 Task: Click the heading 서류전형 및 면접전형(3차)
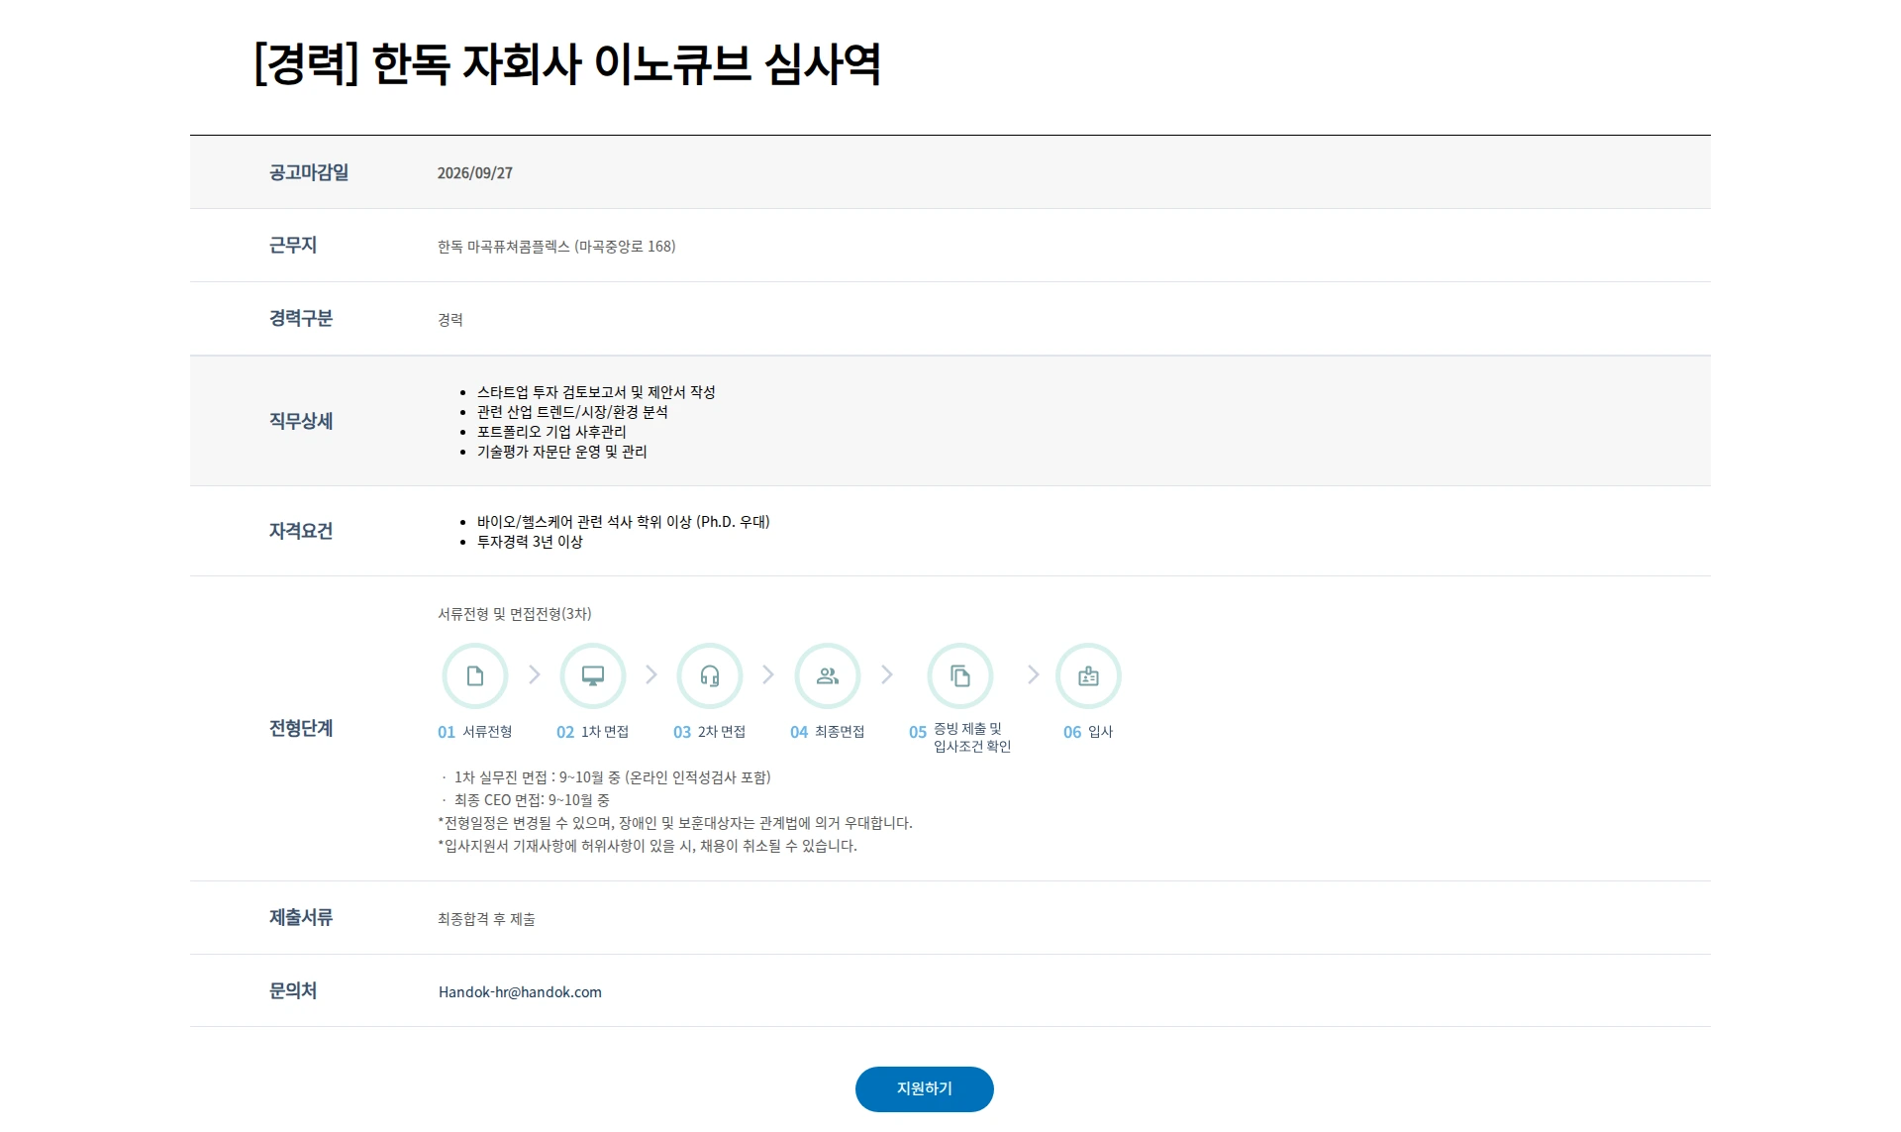pyautogui.click(x=515, y=614)
